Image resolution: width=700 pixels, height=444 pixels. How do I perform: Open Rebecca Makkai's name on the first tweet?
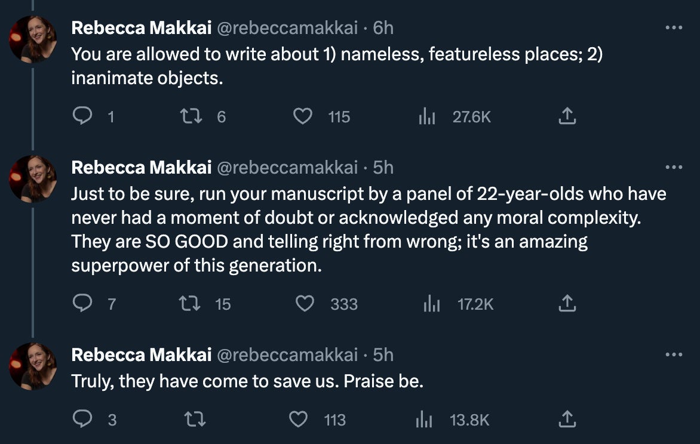pos(141,27)
